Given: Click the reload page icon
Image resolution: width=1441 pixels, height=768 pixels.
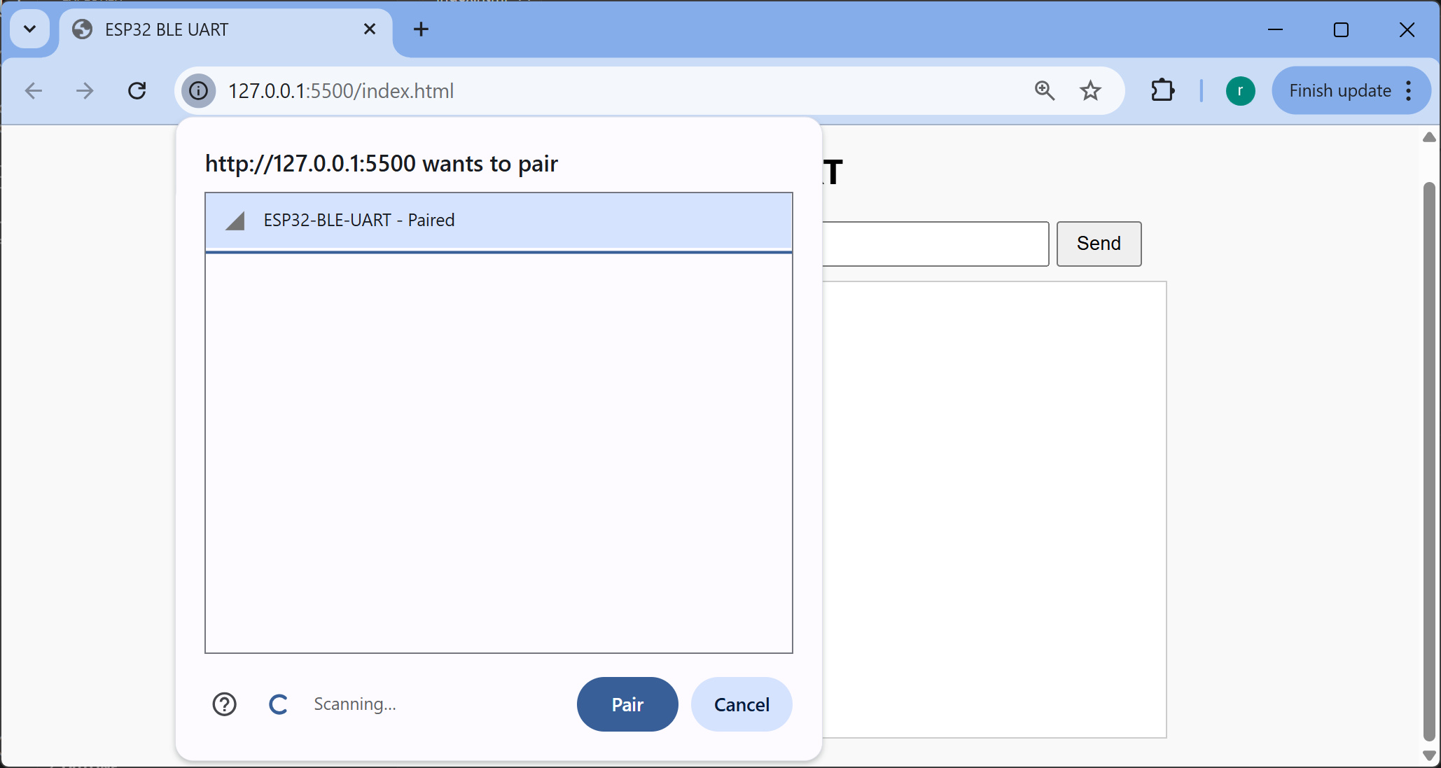Looking at the screenshot, I should [x=137, y=91].
